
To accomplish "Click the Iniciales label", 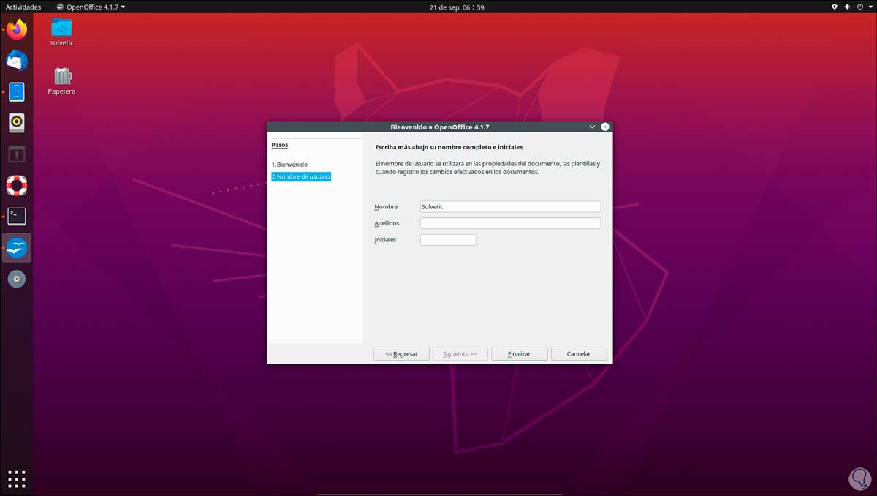I will (385, 240).
